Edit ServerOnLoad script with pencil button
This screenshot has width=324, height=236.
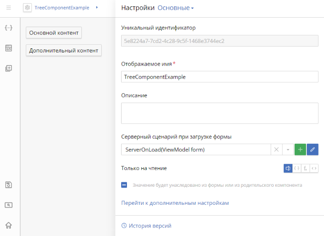click(313, 149)
